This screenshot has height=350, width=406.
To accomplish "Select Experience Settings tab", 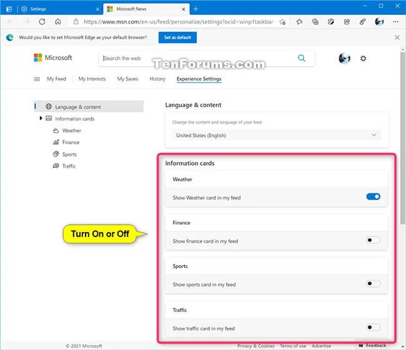I will pyautogui.click(x=199, y=79).
